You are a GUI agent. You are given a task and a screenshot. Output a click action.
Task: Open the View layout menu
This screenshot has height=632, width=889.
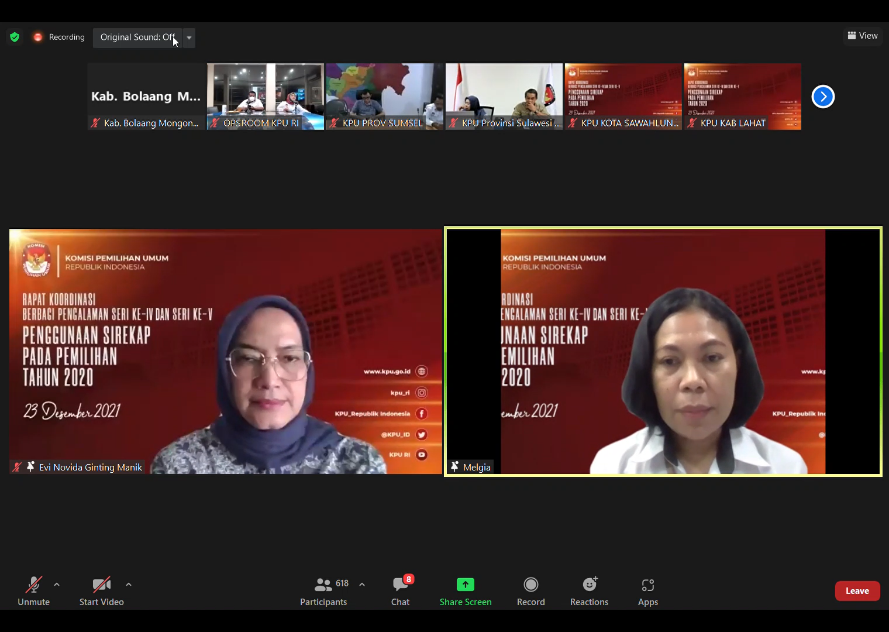coord(863,36)
